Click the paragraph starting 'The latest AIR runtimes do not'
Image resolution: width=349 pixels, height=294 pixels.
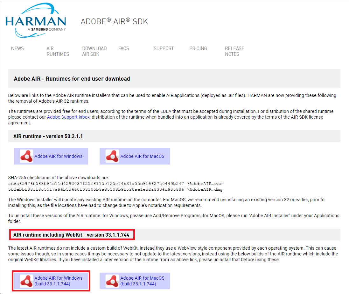(173, 254)
